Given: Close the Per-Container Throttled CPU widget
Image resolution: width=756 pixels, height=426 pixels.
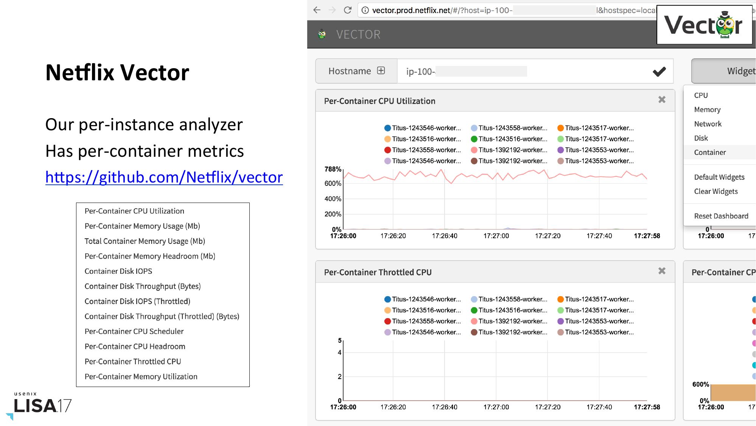Looking at the screenshot, I should coord(662,271).
